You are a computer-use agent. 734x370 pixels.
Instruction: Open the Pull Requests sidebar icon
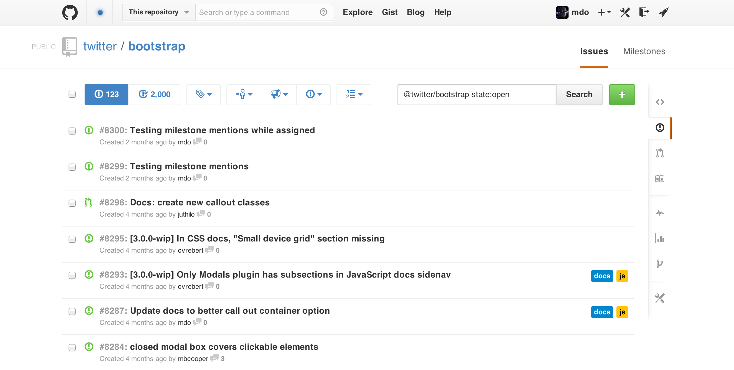[x=660, y=153]
